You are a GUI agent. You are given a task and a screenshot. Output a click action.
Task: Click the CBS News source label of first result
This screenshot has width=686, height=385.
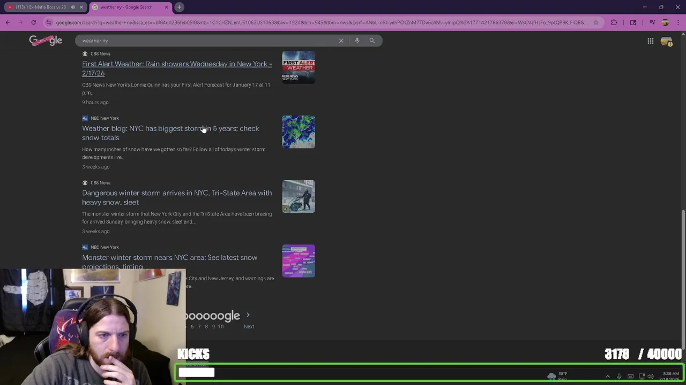[100, 53]
